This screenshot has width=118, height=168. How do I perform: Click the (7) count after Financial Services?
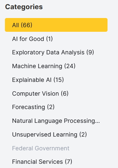click(69, 162)
